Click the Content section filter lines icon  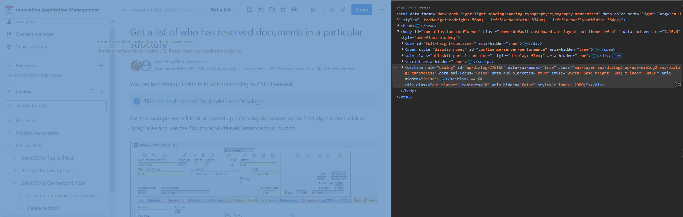point(92,91)
